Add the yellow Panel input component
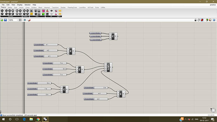Image resolution: width=217 pixels, height=122 pixels. pyautogui.click(x=31, y=14)
